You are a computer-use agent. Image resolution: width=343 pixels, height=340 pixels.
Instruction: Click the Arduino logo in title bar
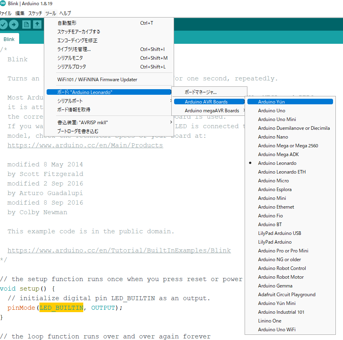[x=3, y=4]
